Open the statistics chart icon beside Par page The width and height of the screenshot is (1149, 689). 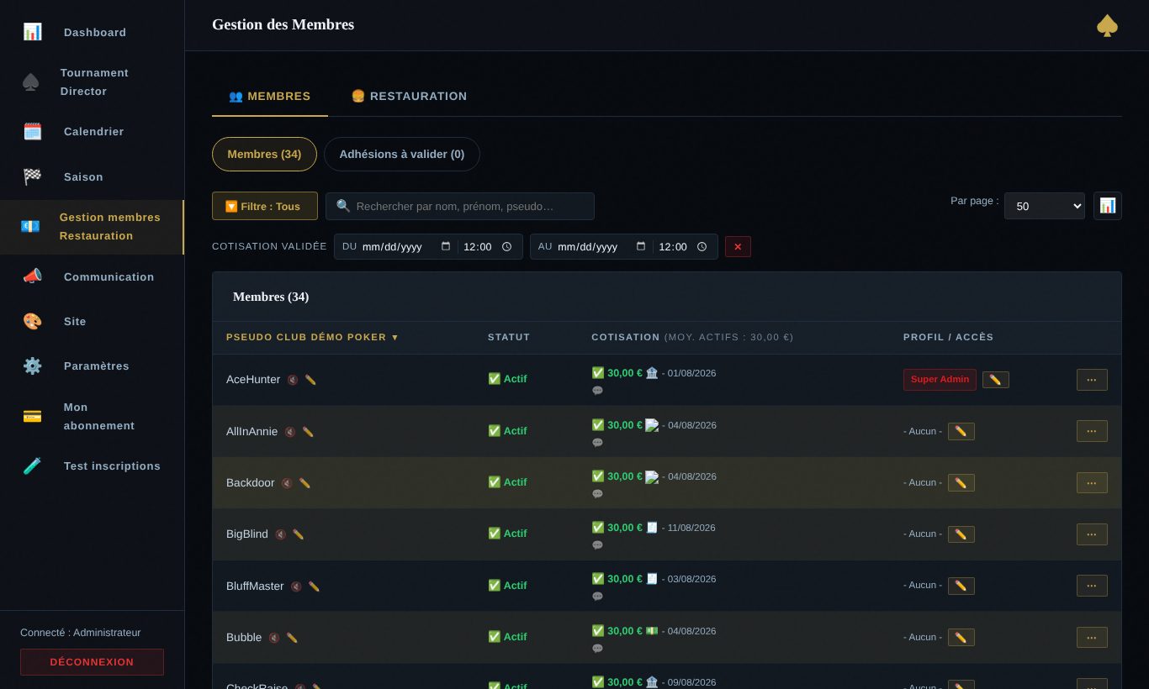click(x=1107, y=206)
